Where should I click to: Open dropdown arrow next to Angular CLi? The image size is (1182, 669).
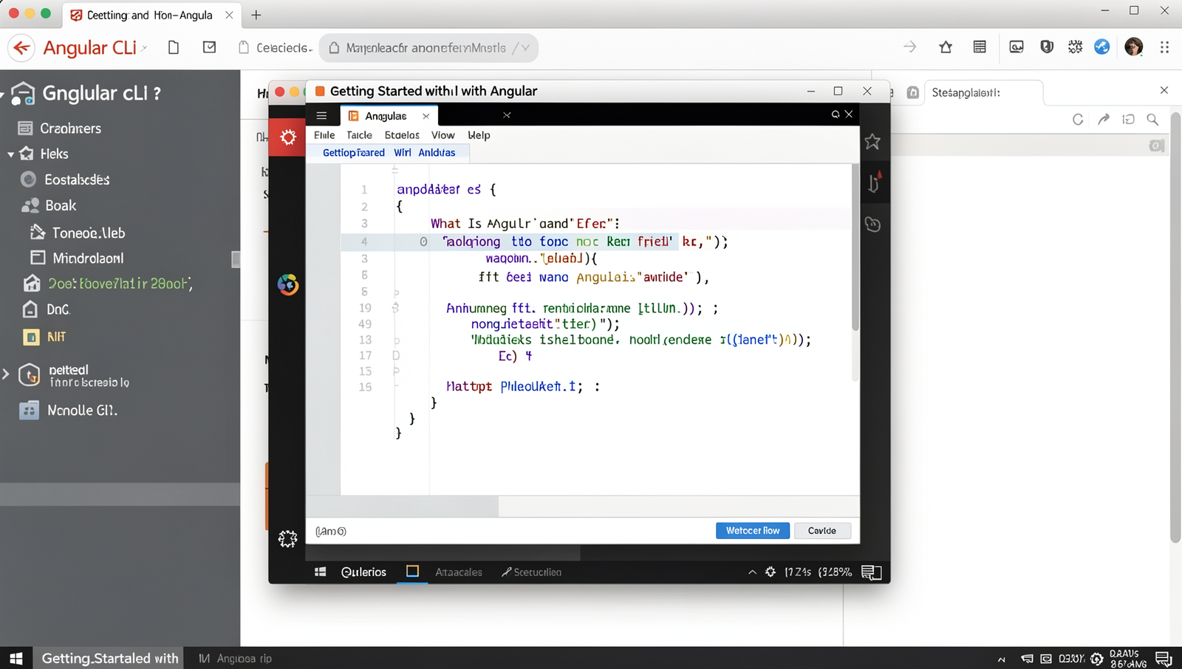coord(145,48)
